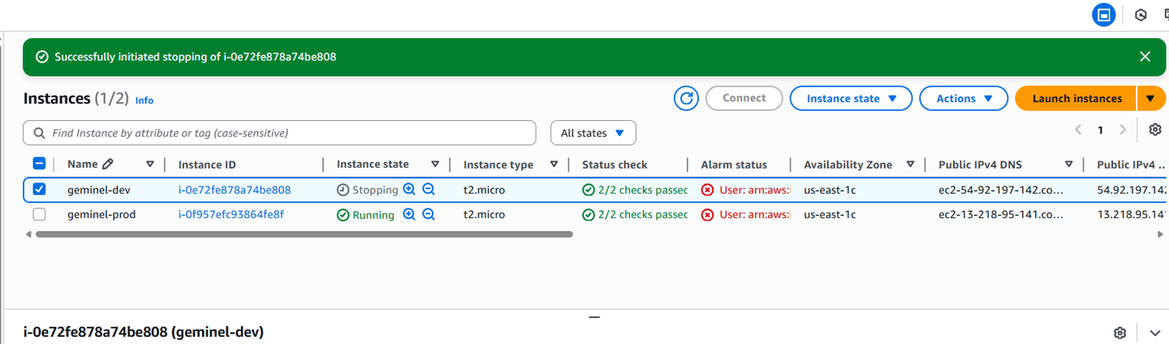Zoom out filter icon on geminel-dev state
This screenshot has height=344, width=1169.
click(x=429, y=189)
